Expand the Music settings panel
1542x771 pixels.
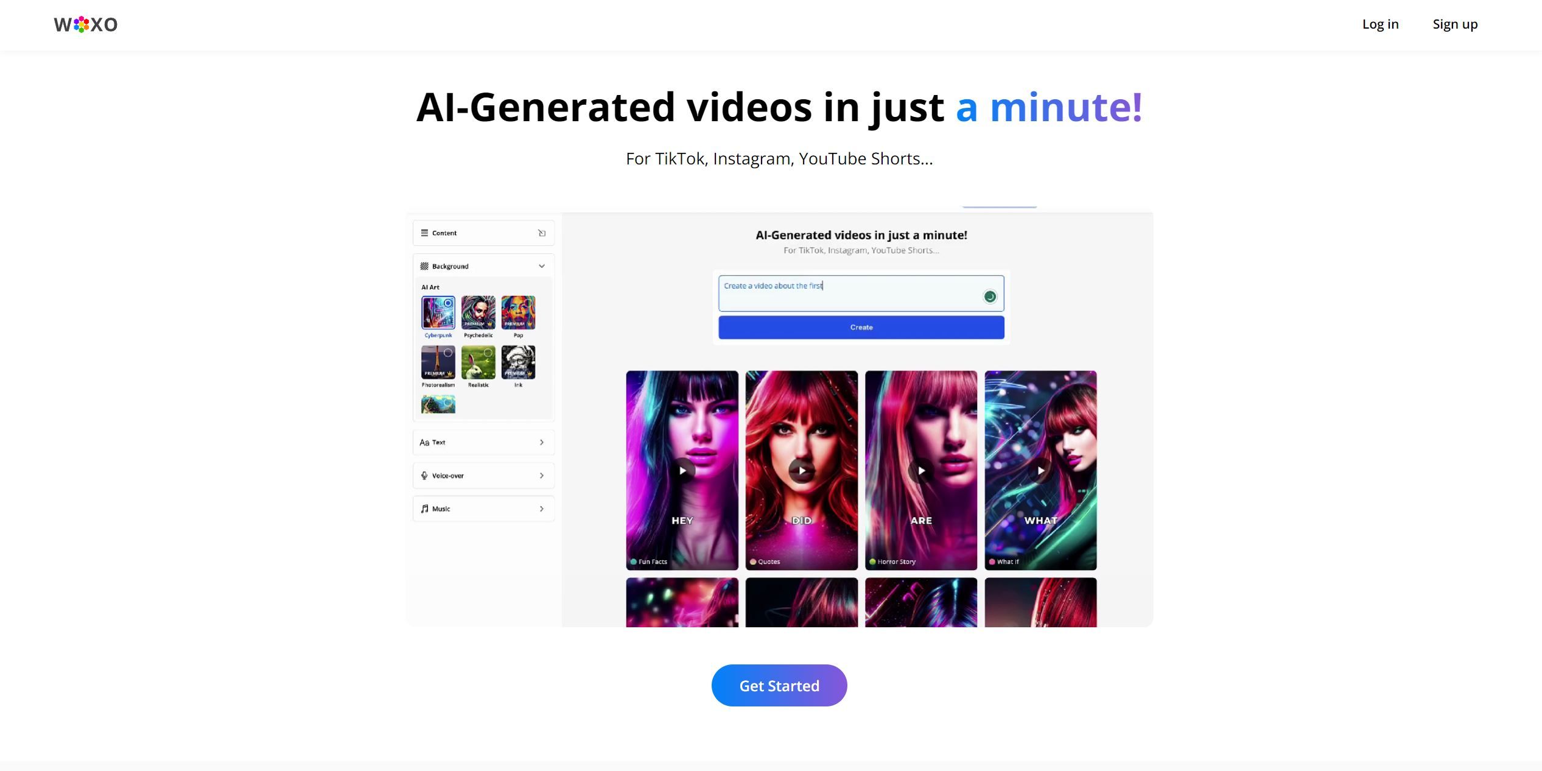click(482, 509)
